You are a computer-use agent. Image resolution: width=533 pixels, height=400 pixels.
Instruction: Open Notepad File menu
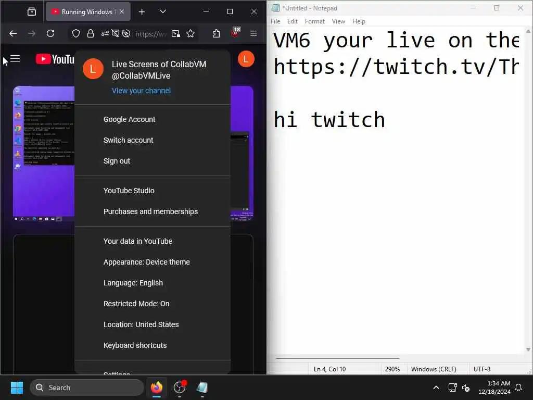(275, 21)
